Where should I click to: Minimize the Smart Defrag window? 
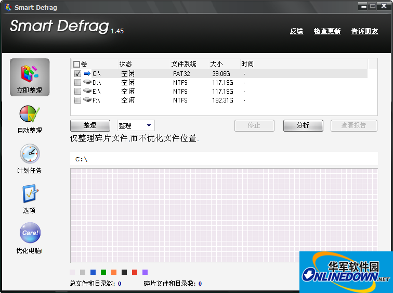tap(363, 6)
